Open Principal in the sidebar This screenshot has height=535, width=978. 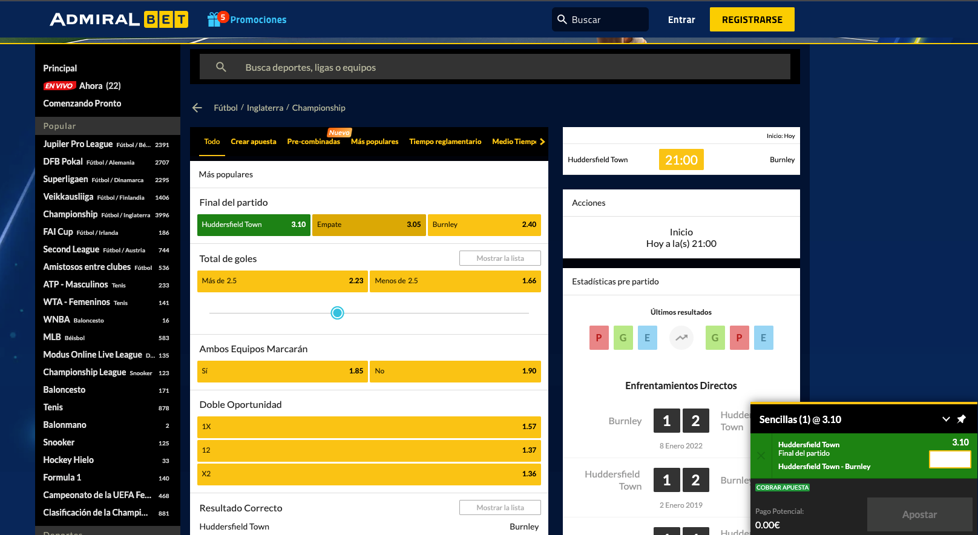[60, 68]
